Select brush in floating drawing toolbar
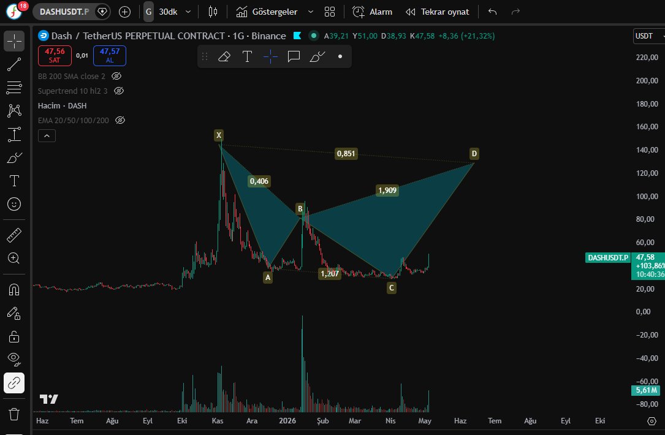Viewport: 665px width, 435px height. 317,56
